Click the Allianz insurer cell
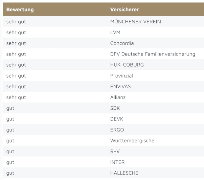 pos(118,97)
